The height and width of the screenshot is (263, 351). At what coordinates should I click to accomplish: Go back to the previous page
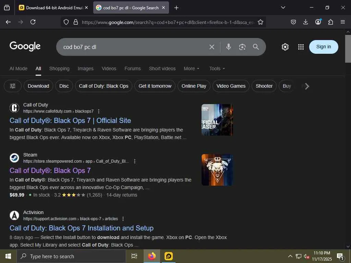click(x=8, y=22)
